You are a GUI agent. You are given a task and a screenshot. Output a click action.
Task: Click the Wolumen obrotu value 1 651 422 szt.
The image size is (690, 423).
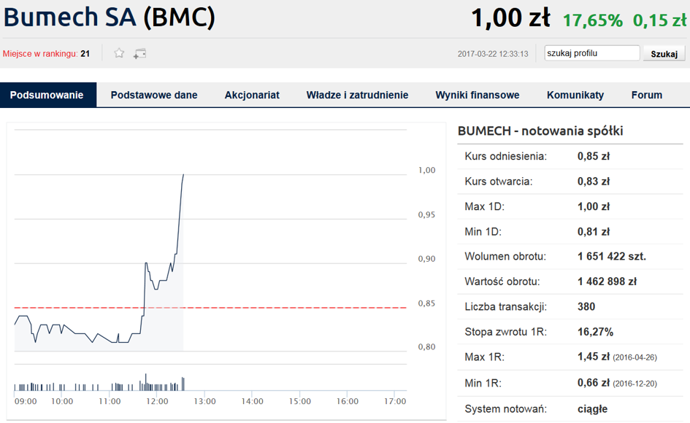tap(612, 256)
